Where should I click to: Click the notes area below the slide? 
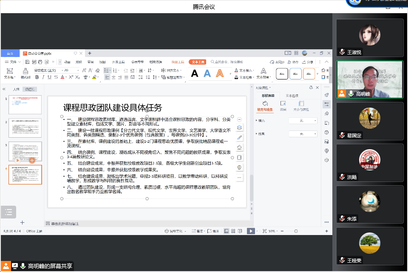pos(127,223)
